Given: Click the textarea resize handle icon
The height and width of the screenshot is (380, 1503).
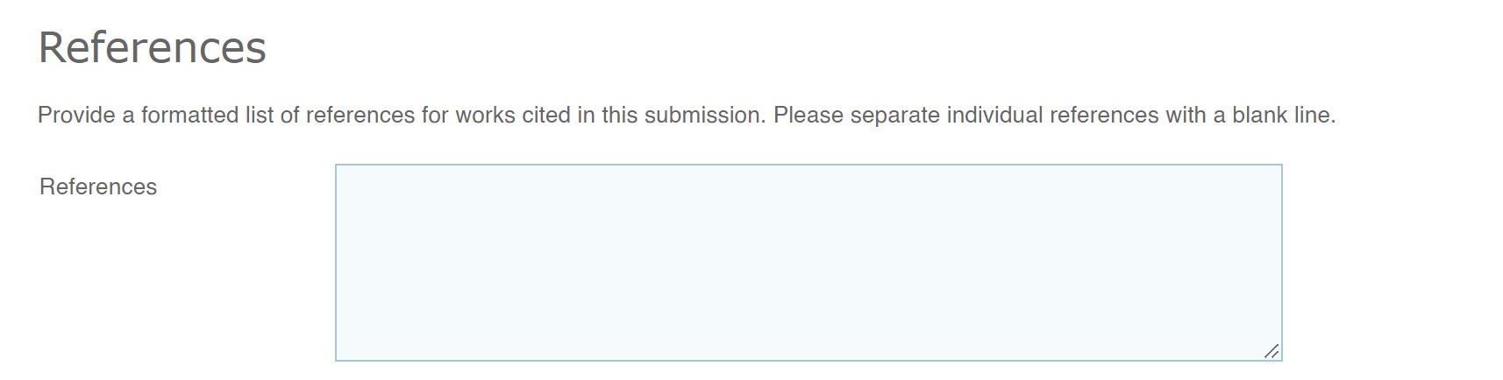Looking at the screenshot, I should [x=1271, y=351].
